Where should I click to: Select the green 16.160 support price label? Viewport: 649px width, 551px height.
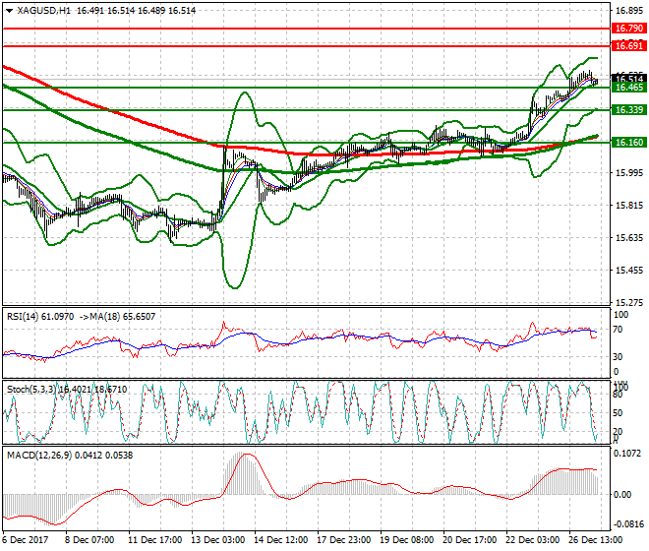pyautogui.click(x=629, y=143)
